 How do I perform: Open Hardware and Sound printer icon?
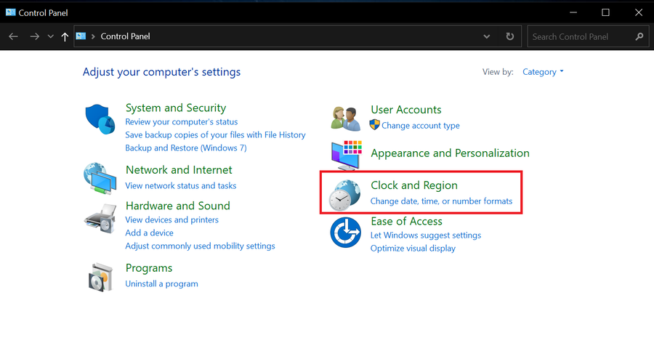coord(100,218)
